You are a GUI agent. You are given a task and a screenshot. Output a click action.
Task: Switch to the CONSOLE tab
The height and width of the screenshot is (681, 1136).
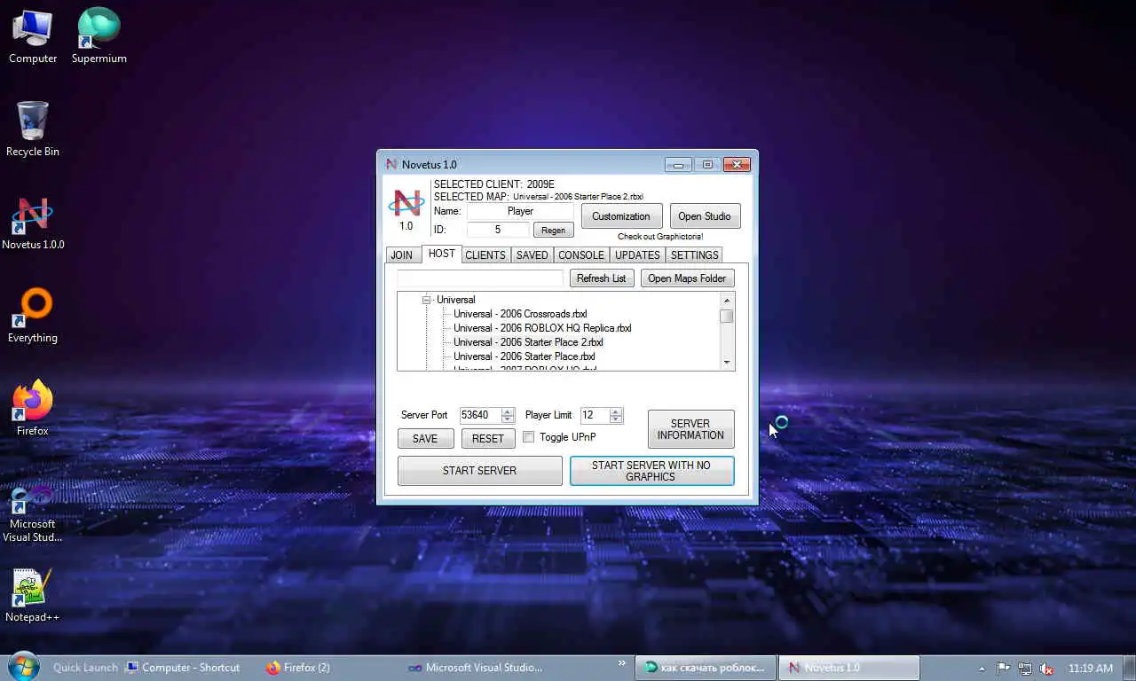pos(581,254)
